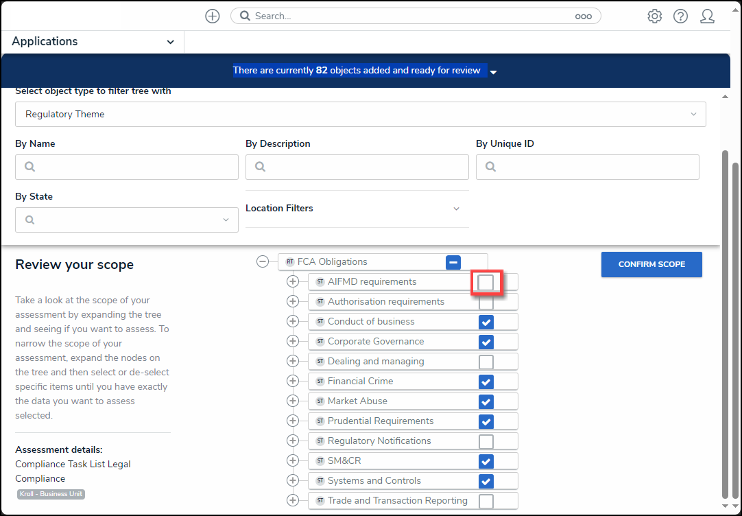Expand the Market Abuse node with plus icon
742x516 pixels.
pyautogui.click(x=293, y=401)
